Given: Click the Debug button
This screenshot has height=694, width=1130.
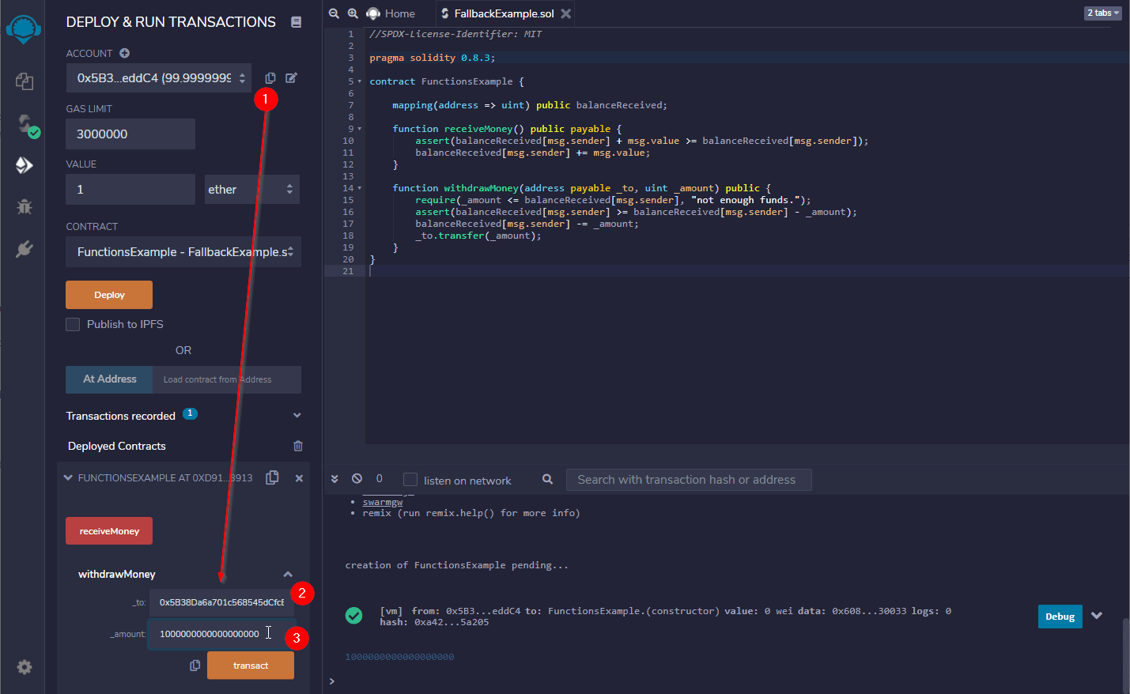Looking at the screenshot, I should tap(1060, 617).
